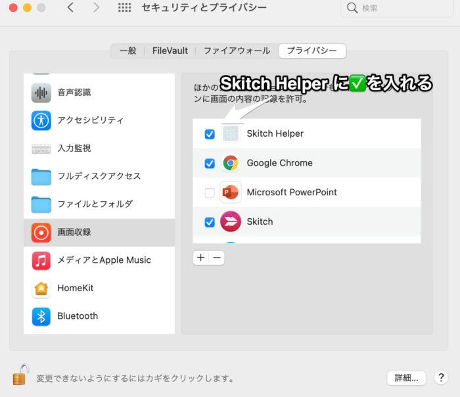This screenshot has width=460, height=397.
Task: Click the Google Chrome app icon
Action: point(231,163)
